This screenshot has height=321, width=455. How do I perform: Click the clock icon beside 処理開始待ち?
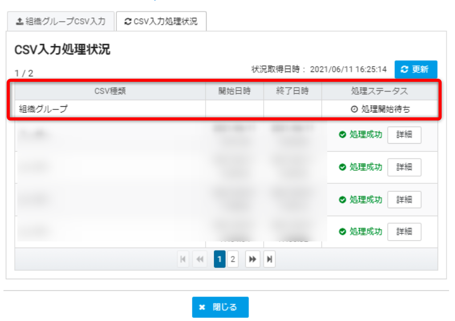coord(354,109)
